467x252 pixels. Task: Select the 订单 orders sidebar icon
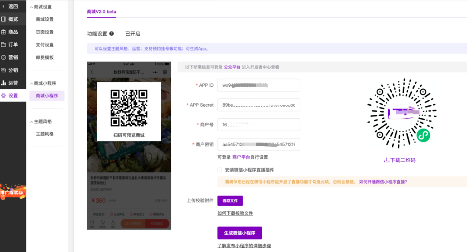tap(4, 44)
